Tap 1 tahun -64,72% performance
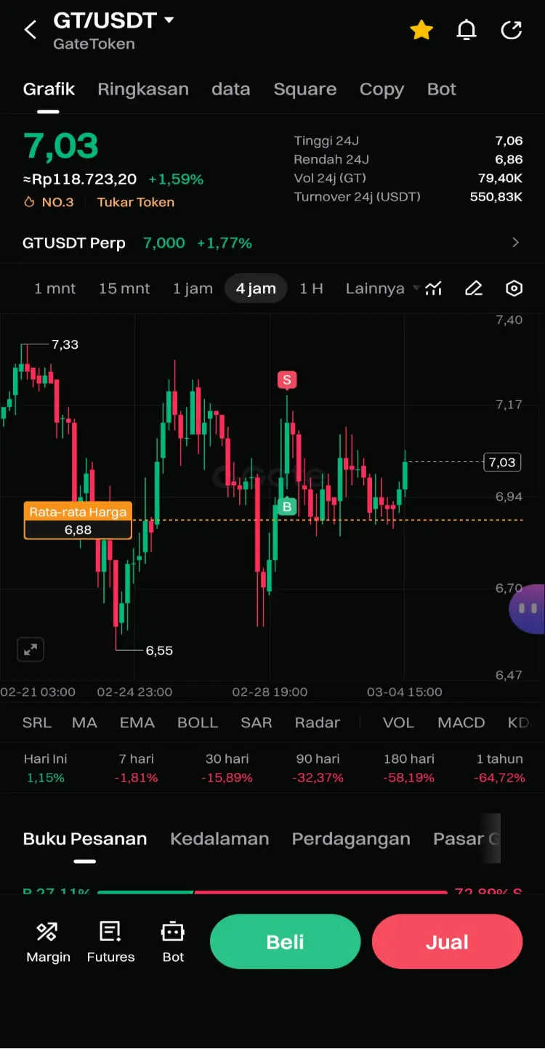545x1049 pixels. [500, 768]
